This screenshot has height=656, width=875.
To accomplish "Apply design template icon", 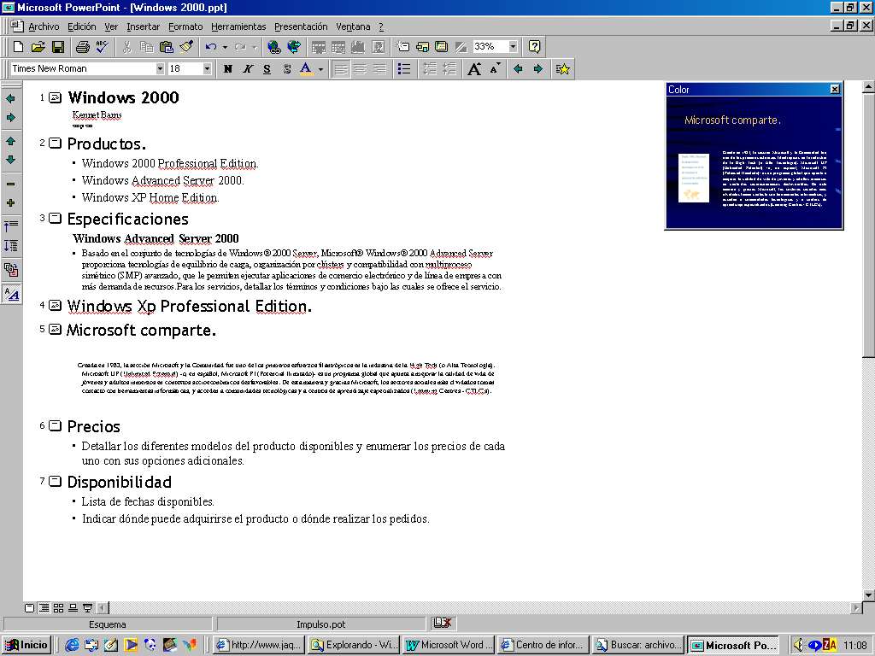I will 442,47.
